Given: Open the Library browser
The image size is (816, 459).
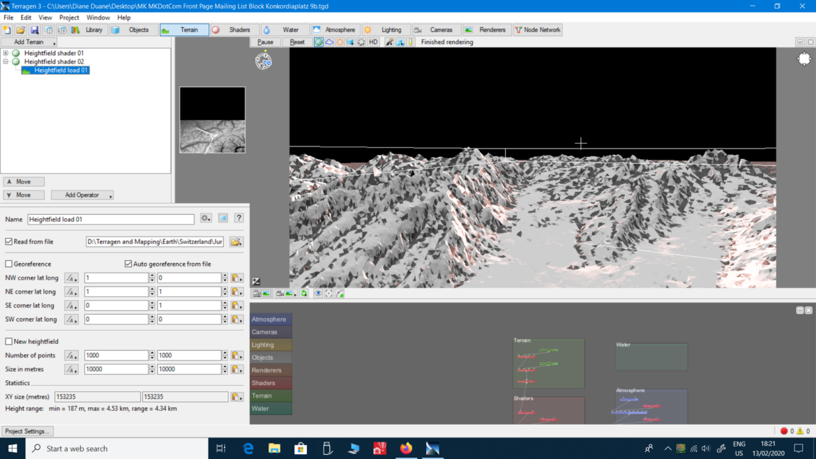Looking at the screenshot, I should click(x=89, y=29).
